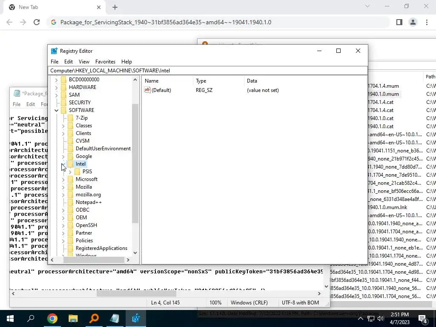Expand the HARDWARE registry key
Viewport: 436px width, 327px height.
pyautogui.click(x=57, y=87)
